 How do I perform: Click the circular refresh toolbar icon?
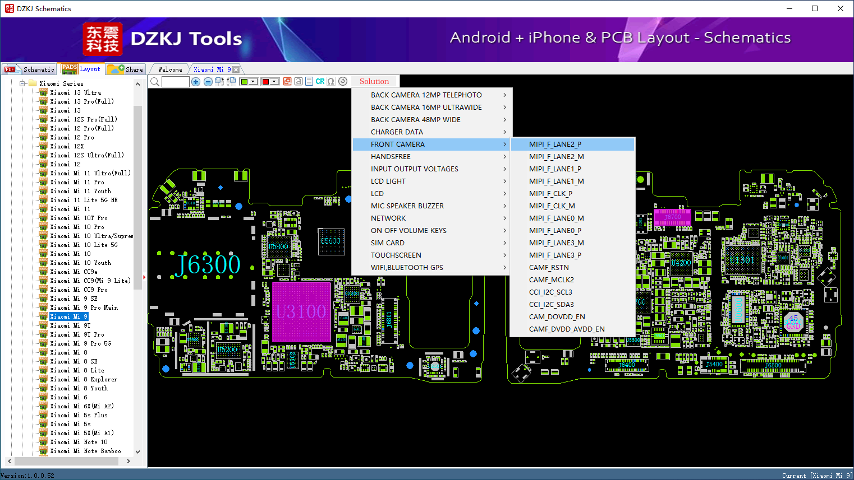click(x=343, y=81)
